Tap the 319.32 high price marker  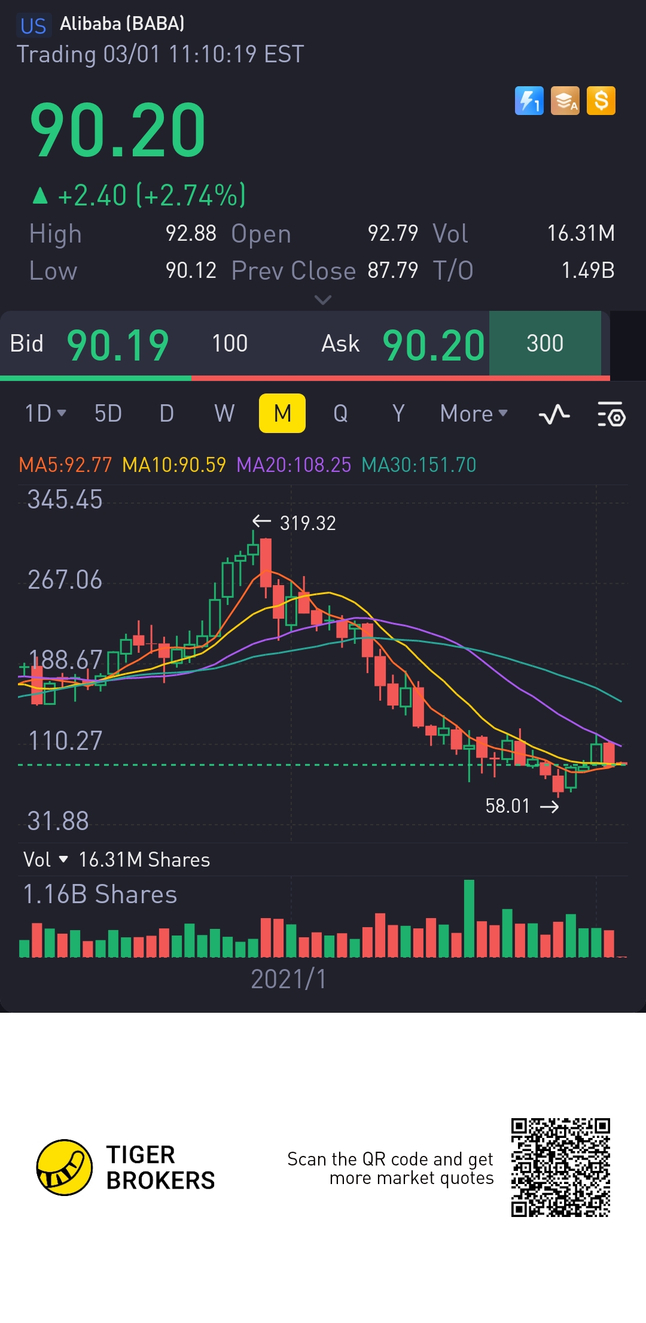(294, 523)
